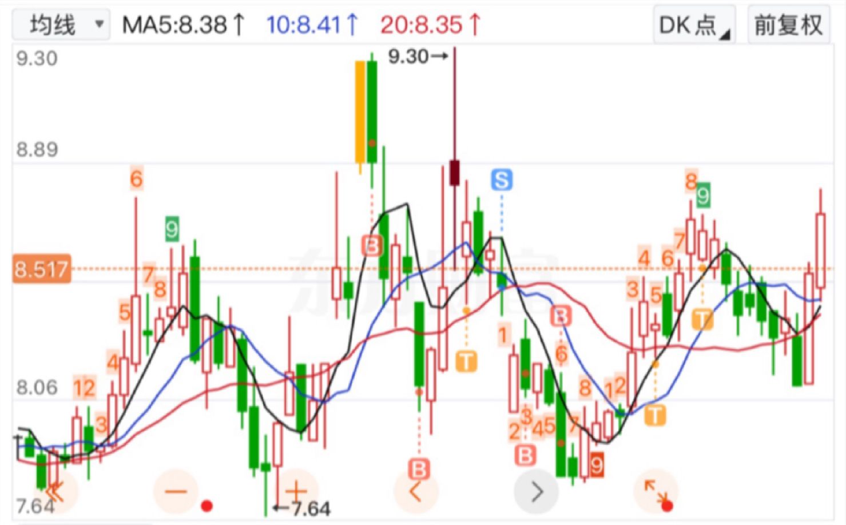Move chart right with the gray chevron
Screen dimensions: 846x525
(536, 491)
